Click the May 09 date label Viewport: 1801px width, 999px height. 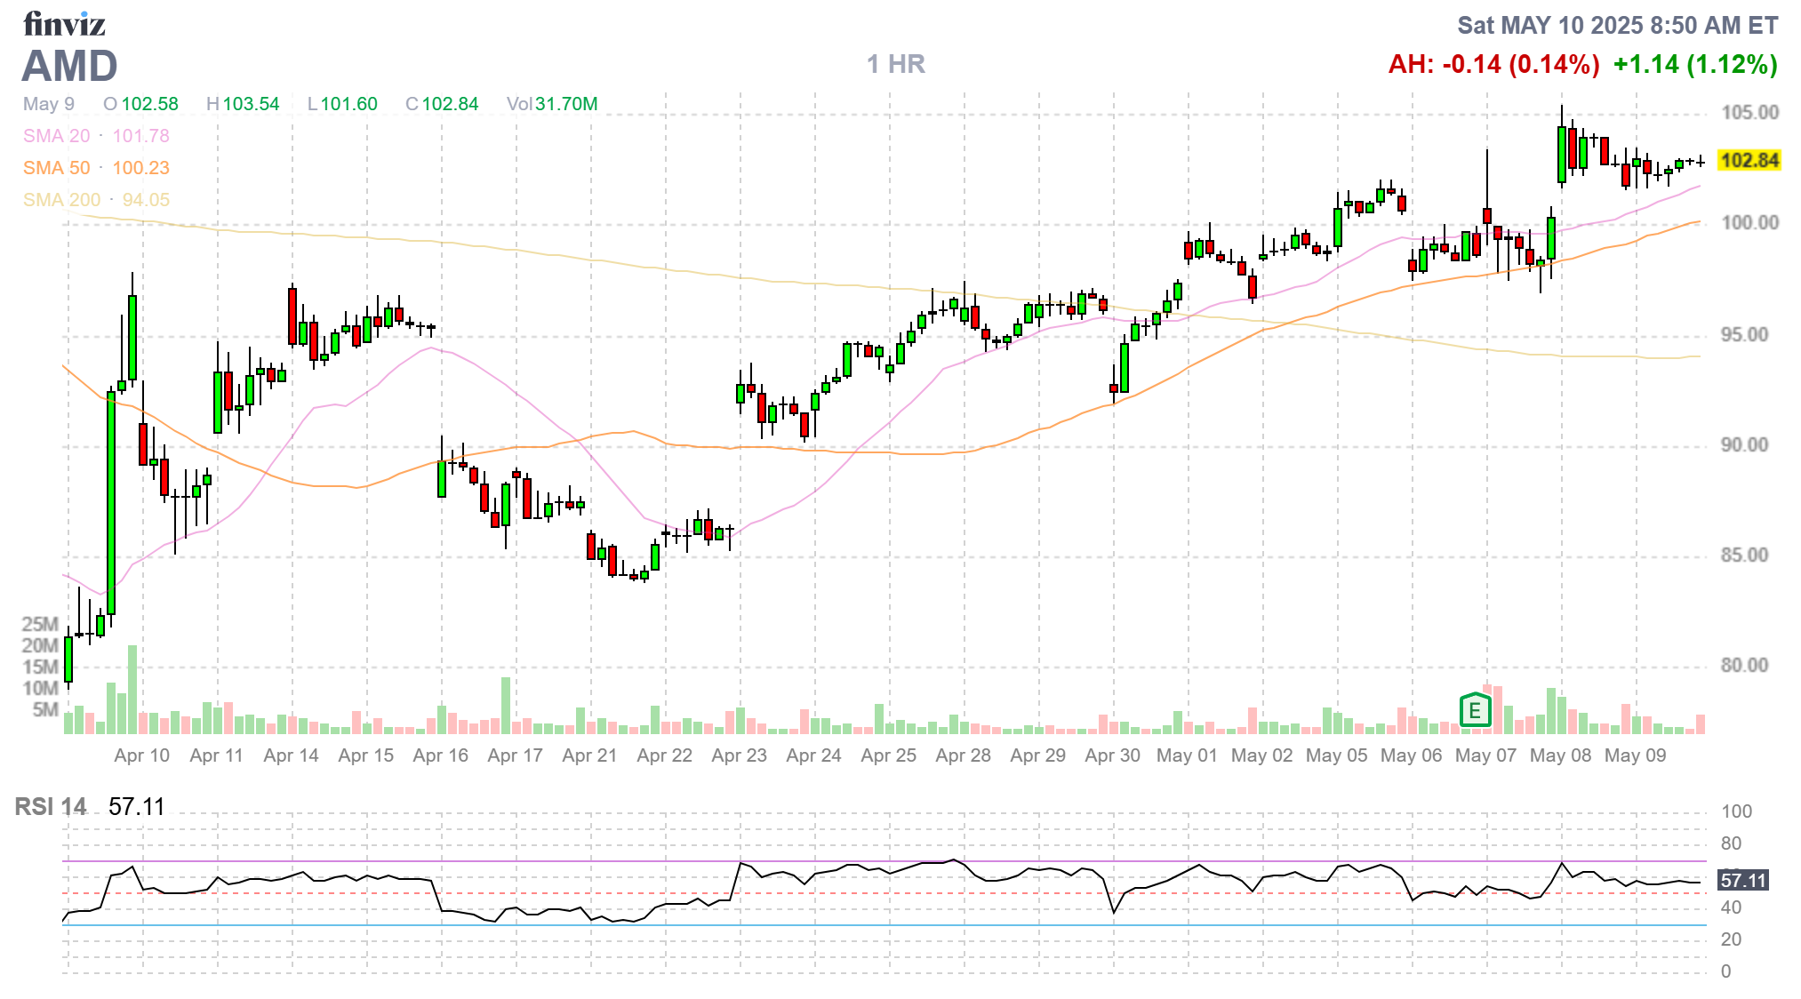tap(1635, 755)
